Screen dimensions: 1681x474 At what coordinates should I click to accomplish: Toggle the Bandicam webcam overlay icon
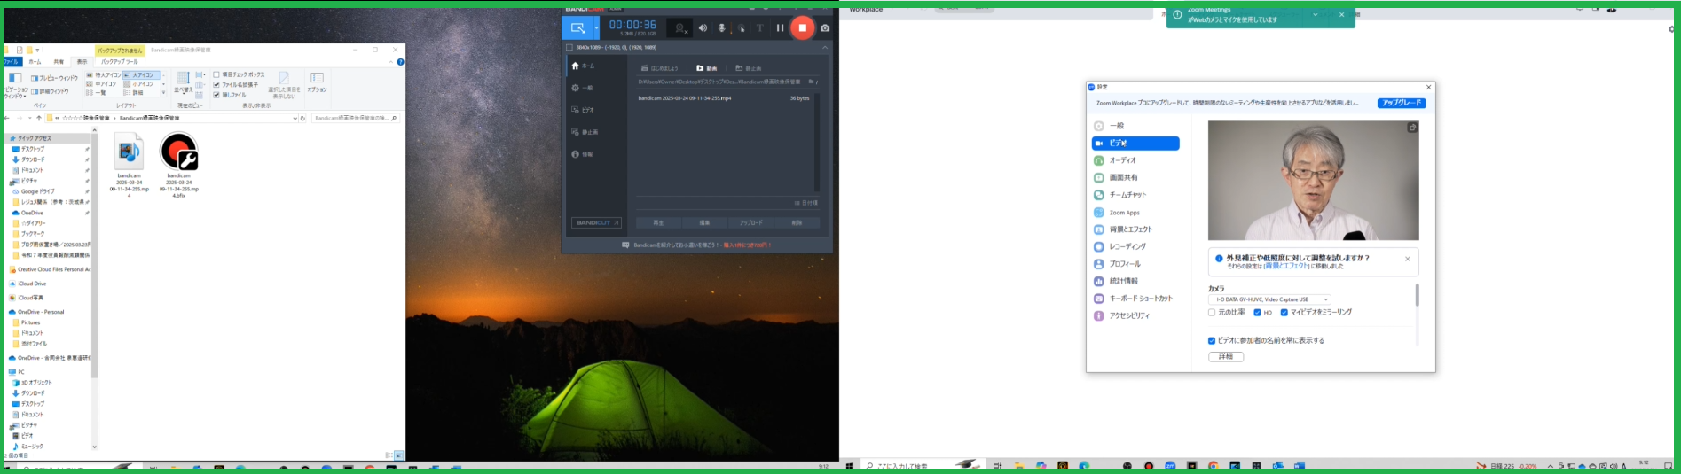pos(679,27)
